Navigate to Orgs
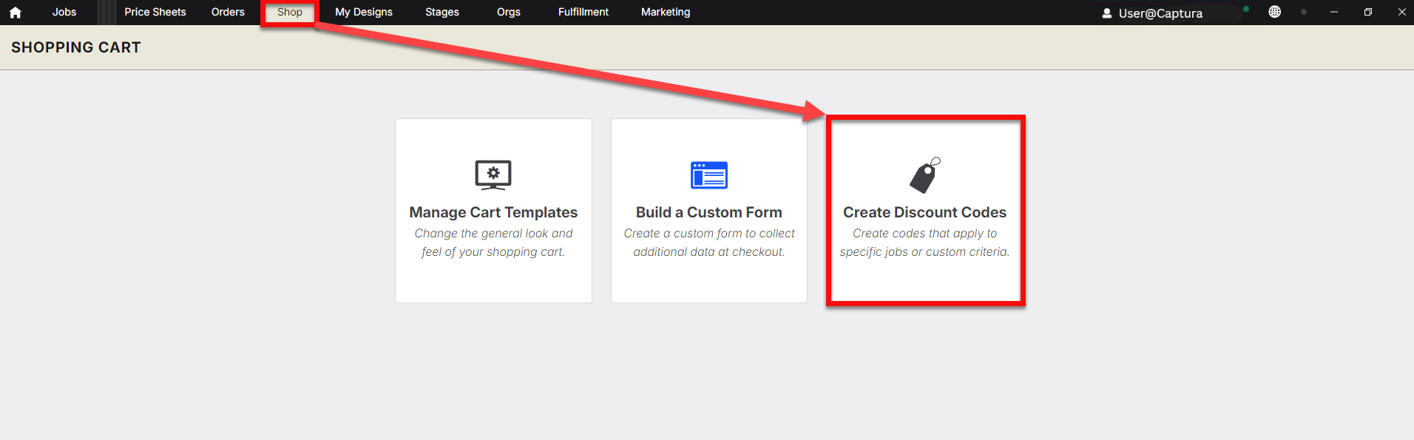 pyautogui.click(x=509, y=12)
